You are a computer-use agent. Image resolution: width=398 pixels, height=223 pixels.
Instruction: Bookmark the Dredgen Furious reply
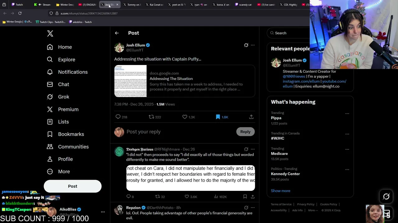tap(245, 196)
